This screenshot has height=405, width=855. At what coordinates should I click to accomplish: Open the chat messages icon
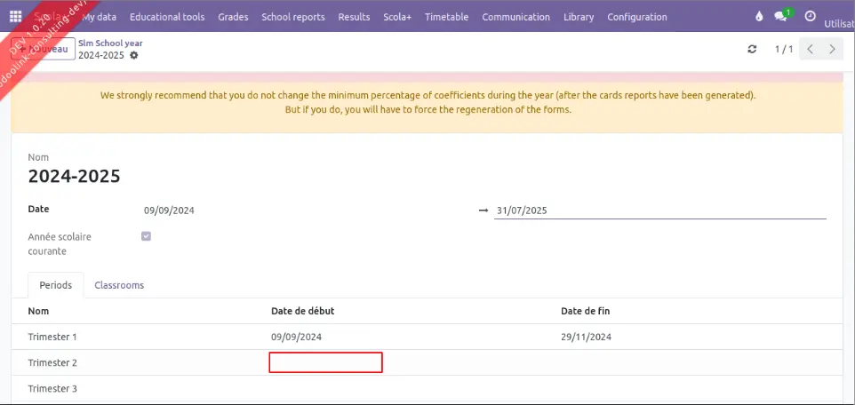point(782,17)
